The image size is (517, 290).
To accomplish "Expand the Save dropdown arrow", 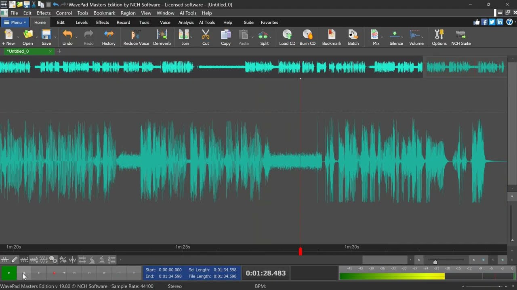I will 55,37.
